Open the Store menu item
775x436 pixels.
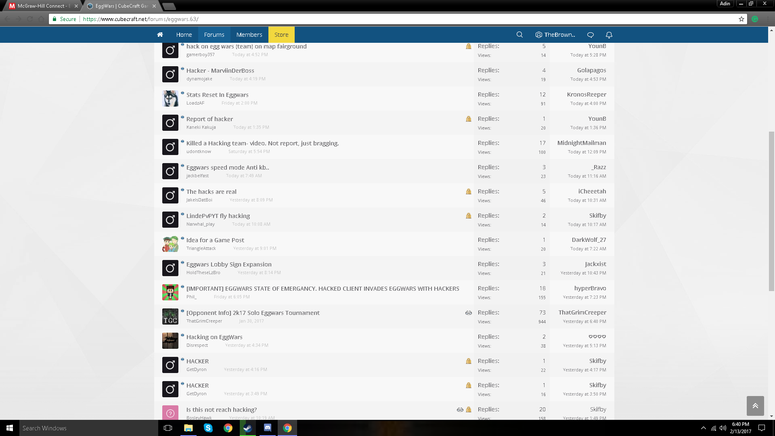(281, 35)
